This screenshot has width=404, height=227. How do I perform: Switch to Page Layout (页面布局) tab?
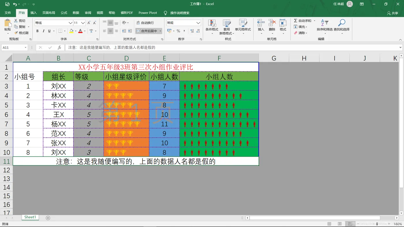(49, 13)
